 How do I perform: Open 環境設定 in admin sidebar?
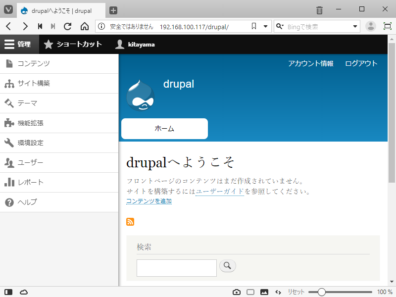coord(59,143)
